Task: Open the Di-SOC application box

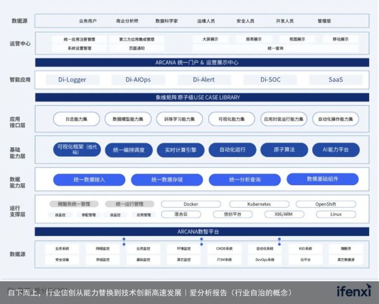Action: point(270,80)
